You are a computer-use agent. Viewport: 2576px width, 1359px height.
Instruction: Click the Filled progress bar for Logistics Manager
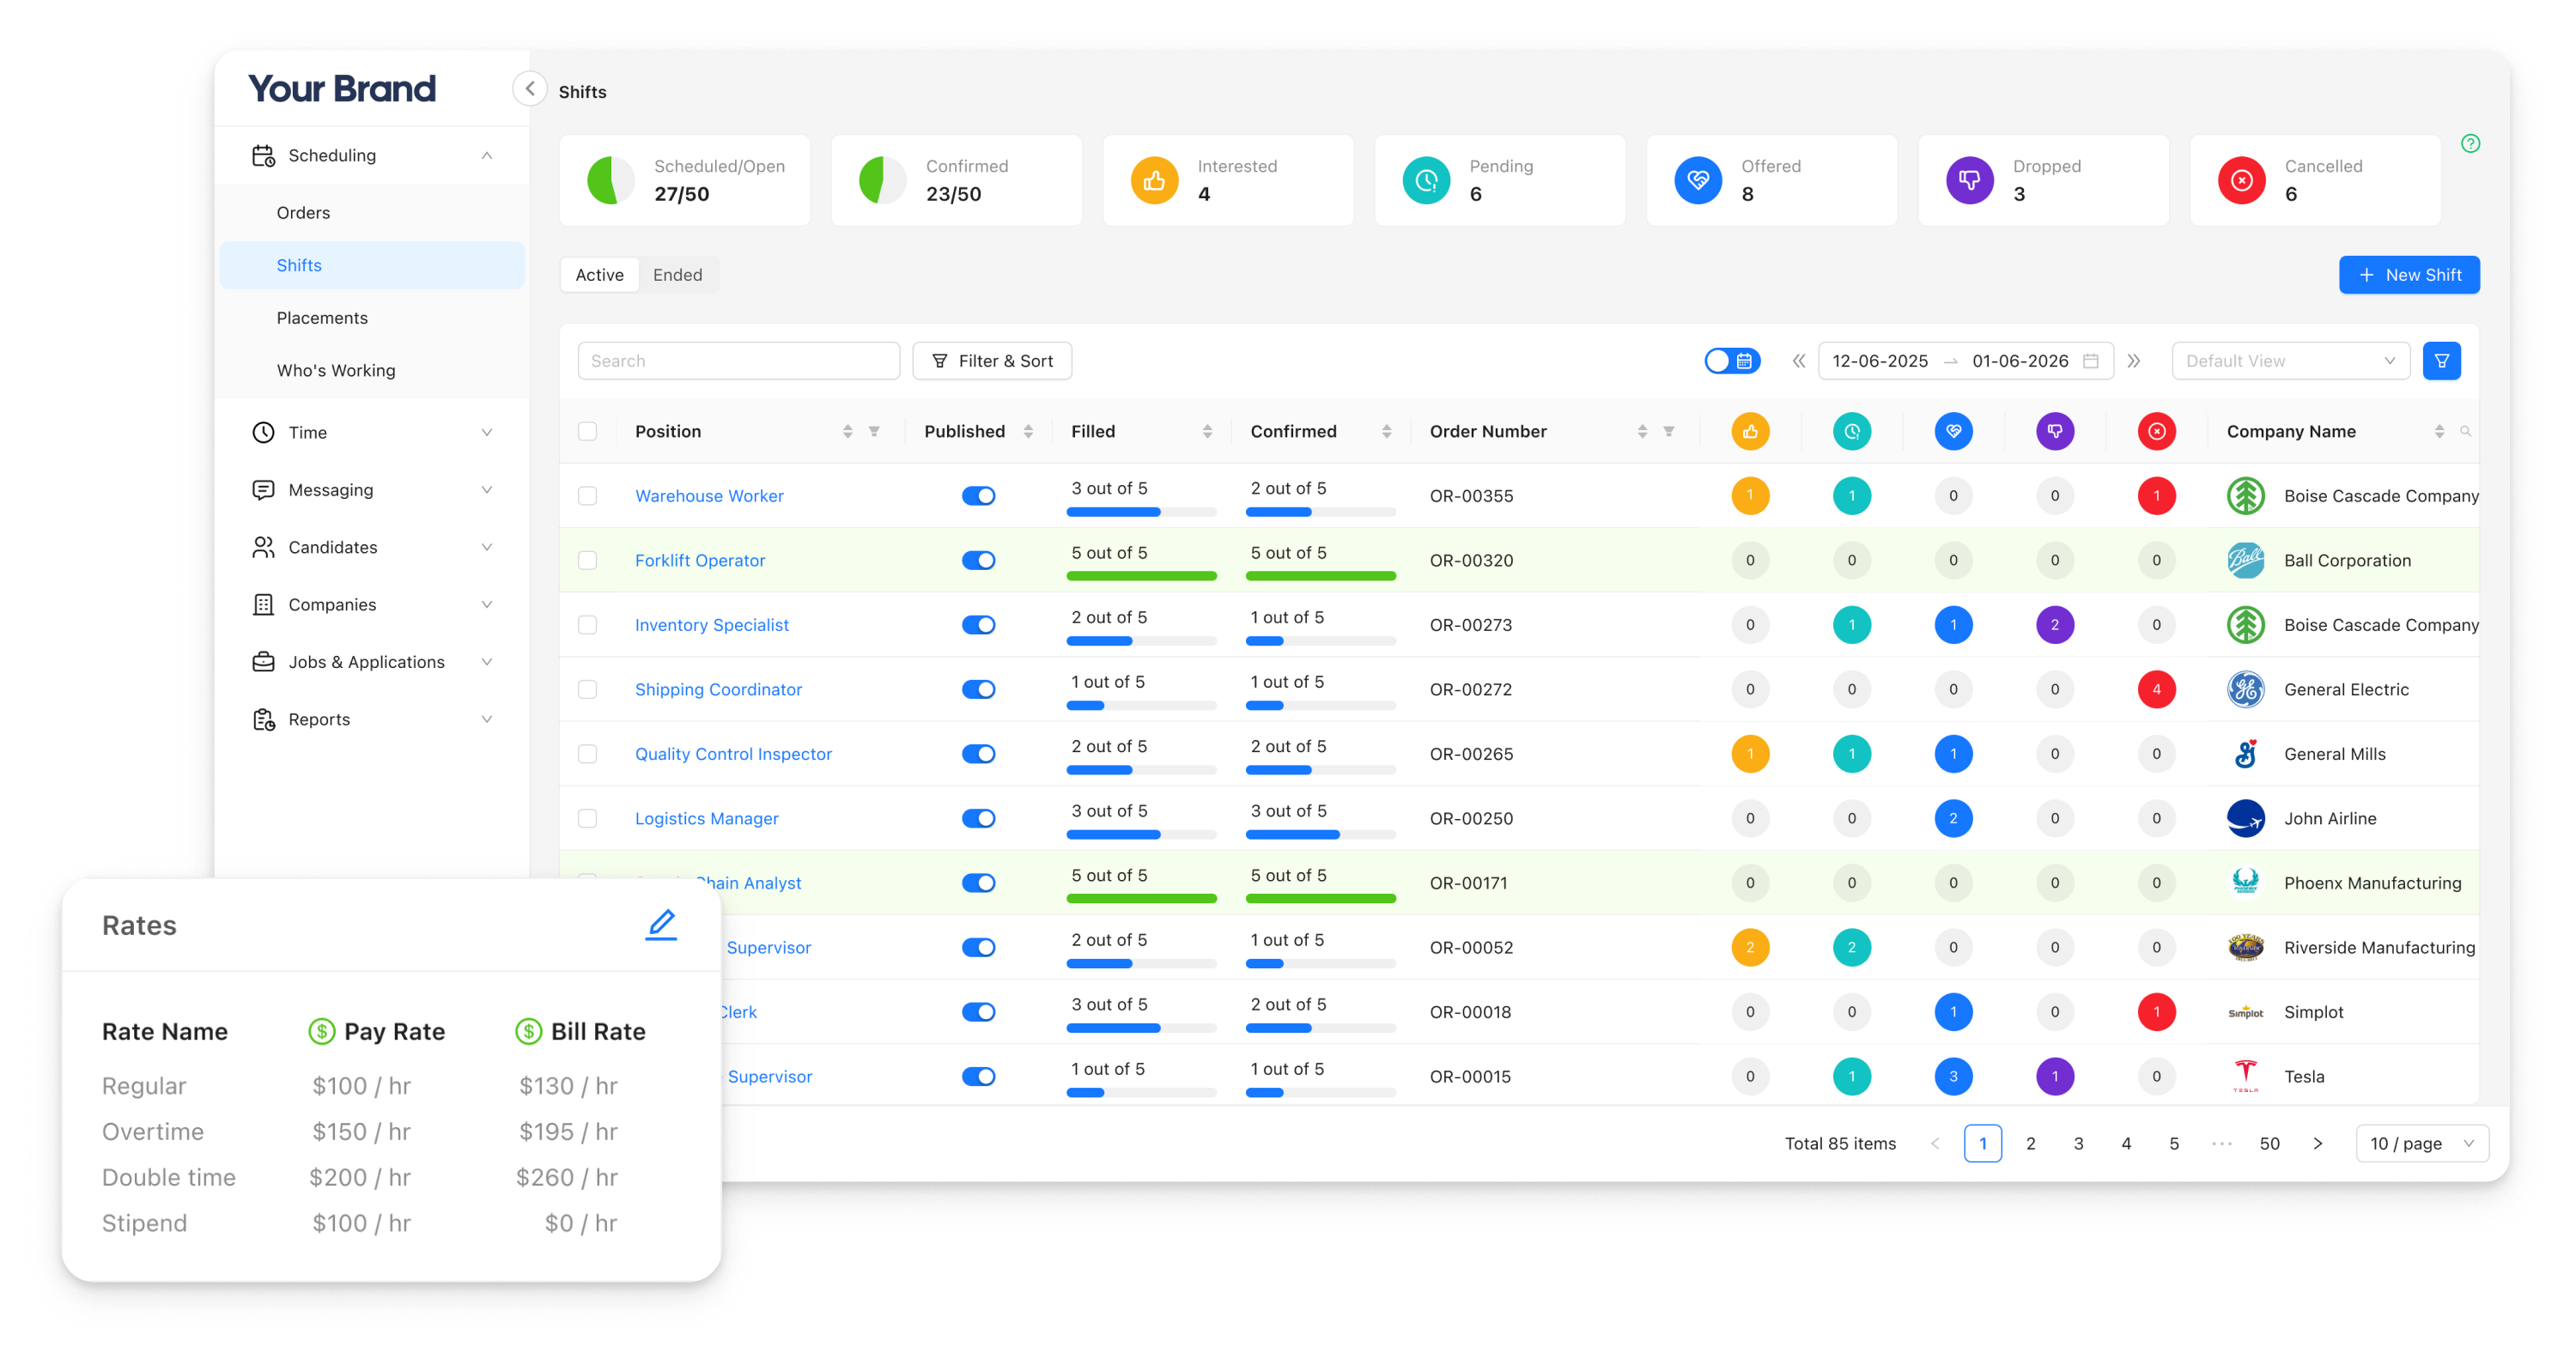(x=1141, y=834)
